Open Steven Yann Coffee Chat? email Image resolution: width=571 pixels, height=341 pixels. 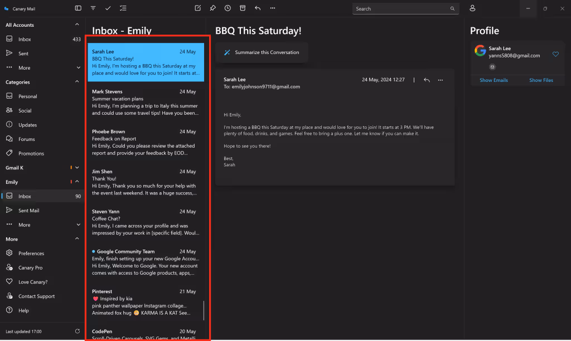(146, 222)
